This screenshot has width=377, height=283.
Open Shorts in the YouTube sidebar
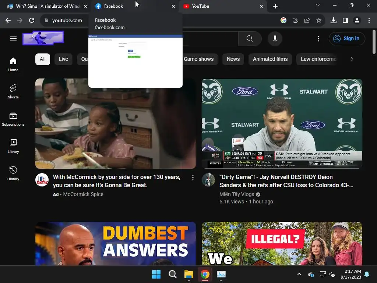[13, 92]
